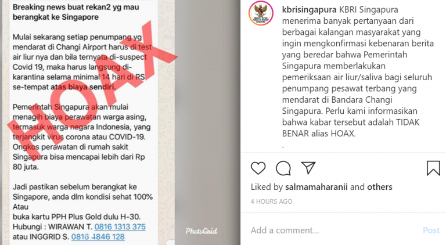Tap phone number 0816 4846 128
Image resolution: width=446 pixels, height=245 pixels.
pos(98,237)
